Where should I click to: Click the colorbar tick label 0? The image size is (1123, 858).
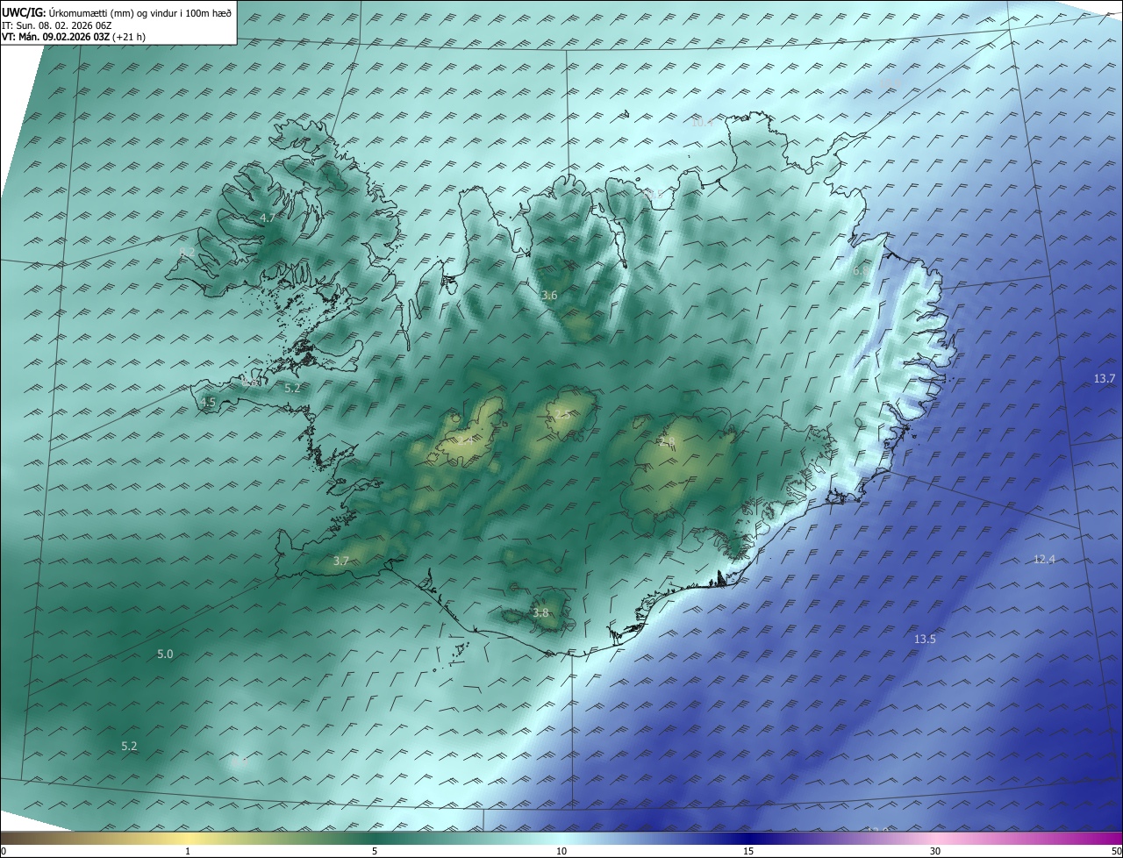(4, 851)
